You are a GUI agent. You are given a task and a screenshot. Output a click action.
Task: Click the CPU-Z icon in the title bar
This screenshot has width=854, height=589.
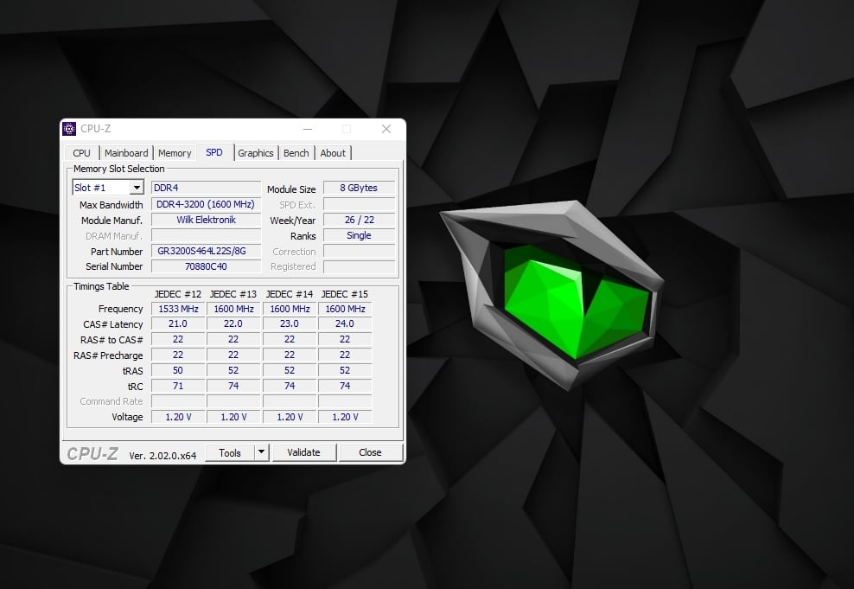pyautogui.click(x=70, y=129)
